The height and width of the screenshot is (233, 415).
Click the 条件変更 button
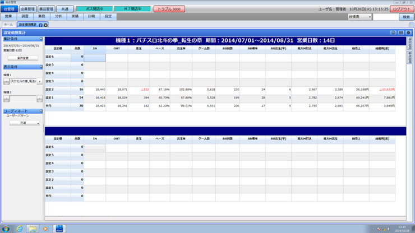23,58
